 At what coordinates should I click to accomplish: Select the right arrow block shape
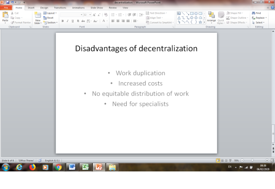point(192,18)
